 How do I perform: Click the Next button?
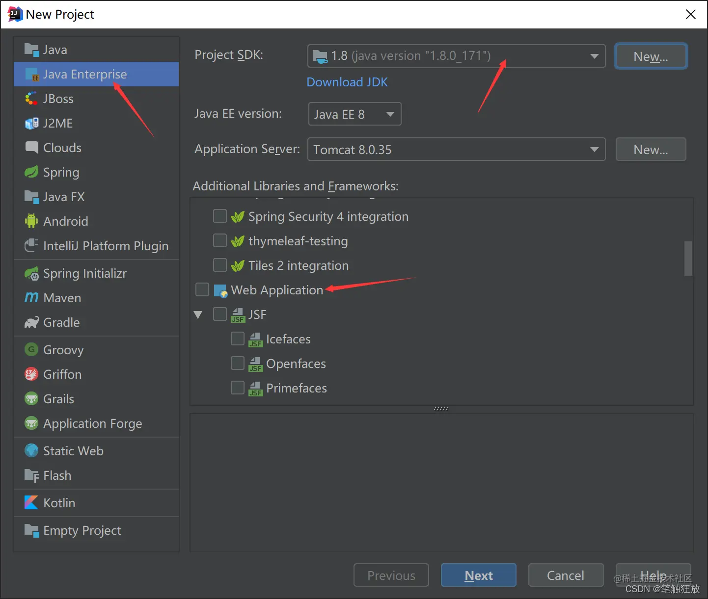coord(479,575)
